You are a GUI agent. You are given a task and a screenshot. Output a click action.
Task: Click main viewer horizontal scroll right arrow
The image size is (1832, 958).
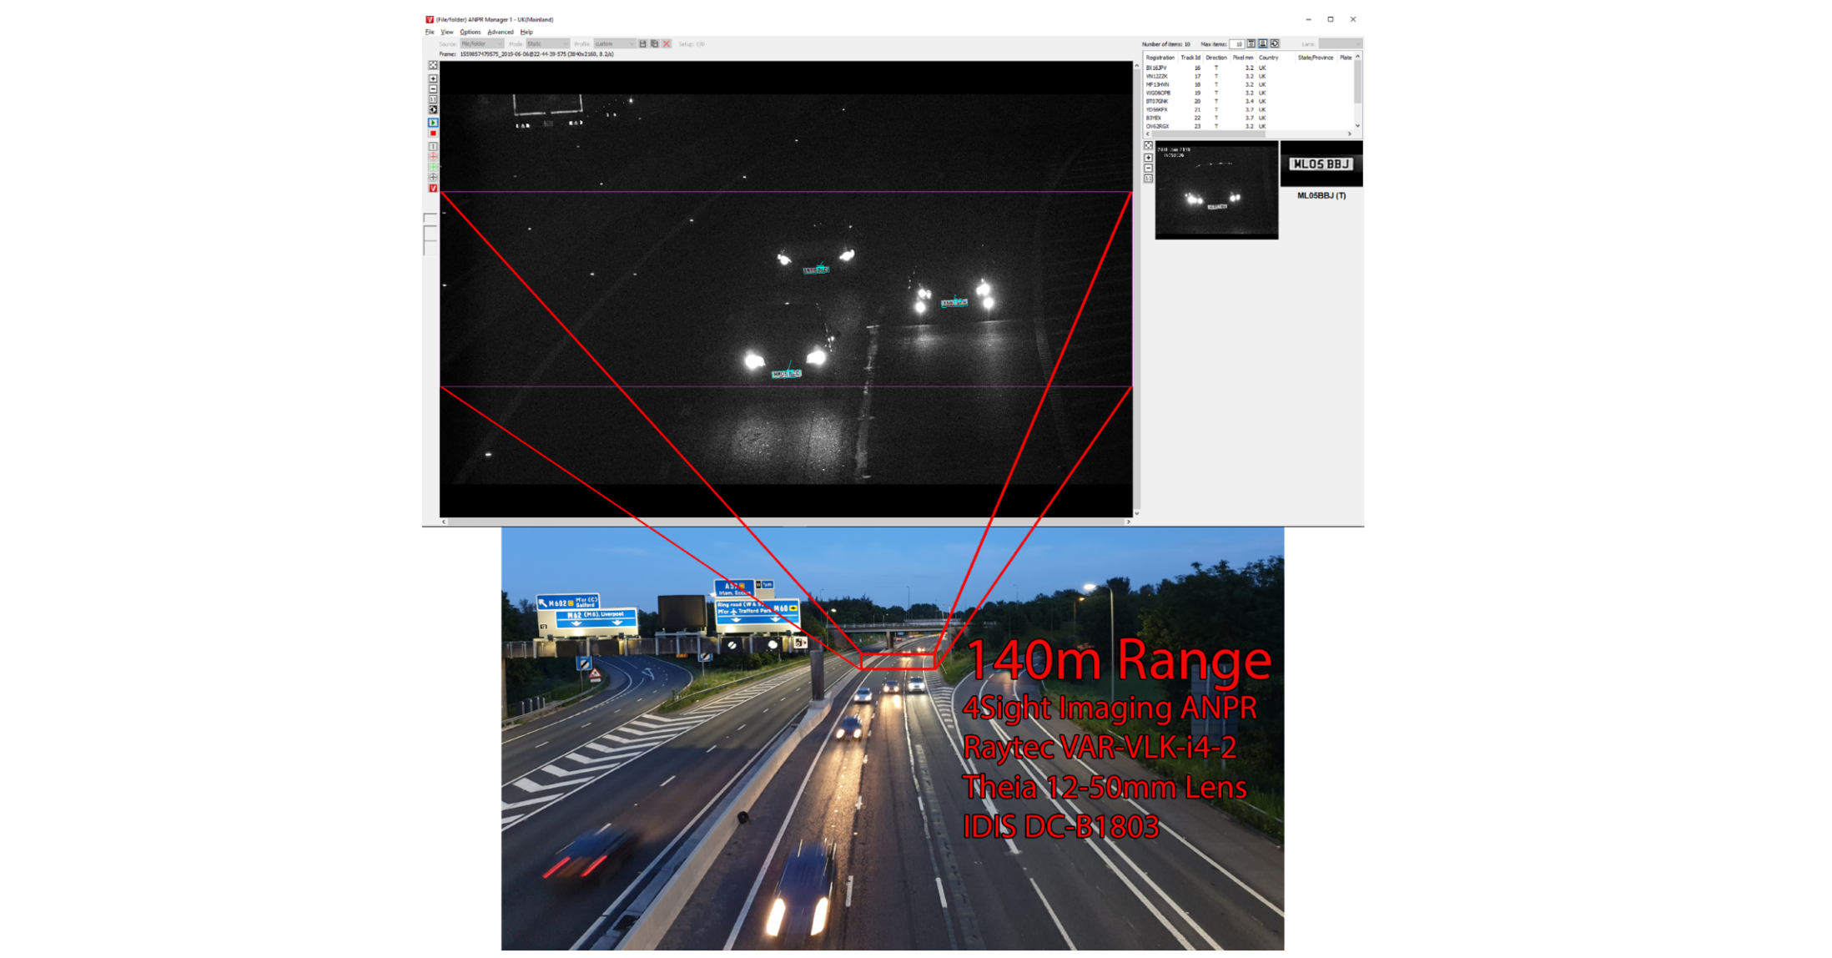[x=1128, y=522]
